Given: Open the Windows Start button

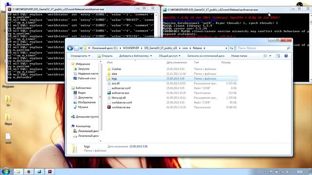Looking at the screenshot, I should 5,172.
